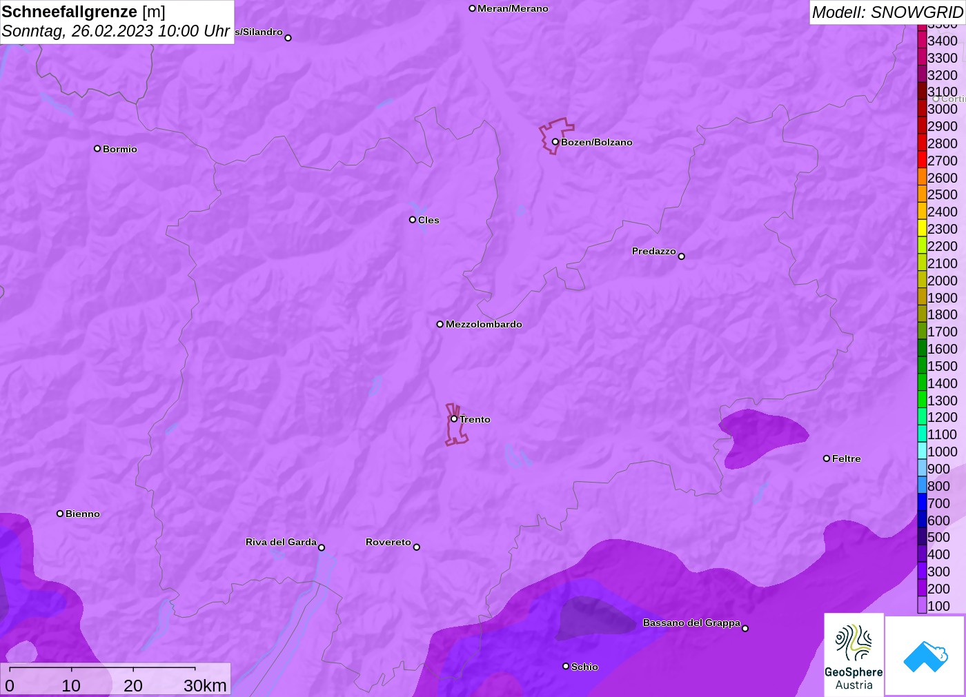Click the Trento city marker
The image size is (966, 697).
454,418
